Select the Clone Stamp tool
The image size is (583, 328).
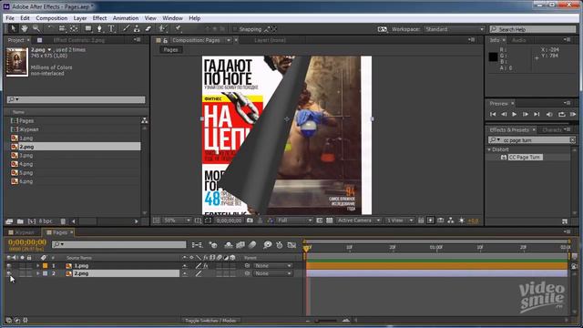137,28
